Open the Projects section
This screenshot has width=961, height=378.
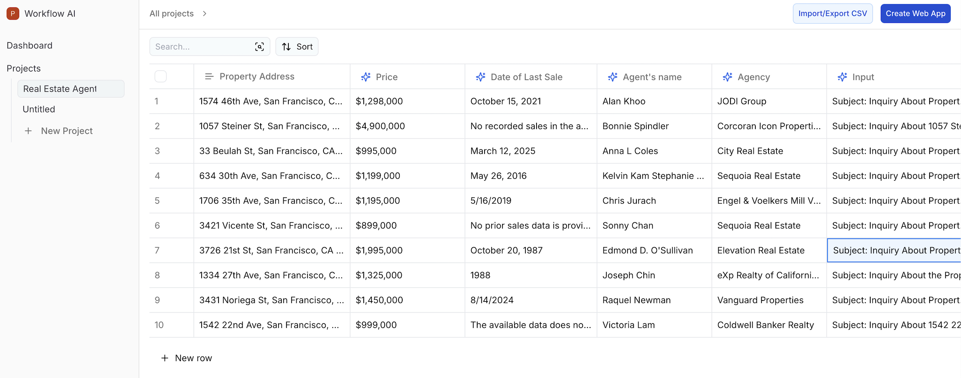click(23, 68)
